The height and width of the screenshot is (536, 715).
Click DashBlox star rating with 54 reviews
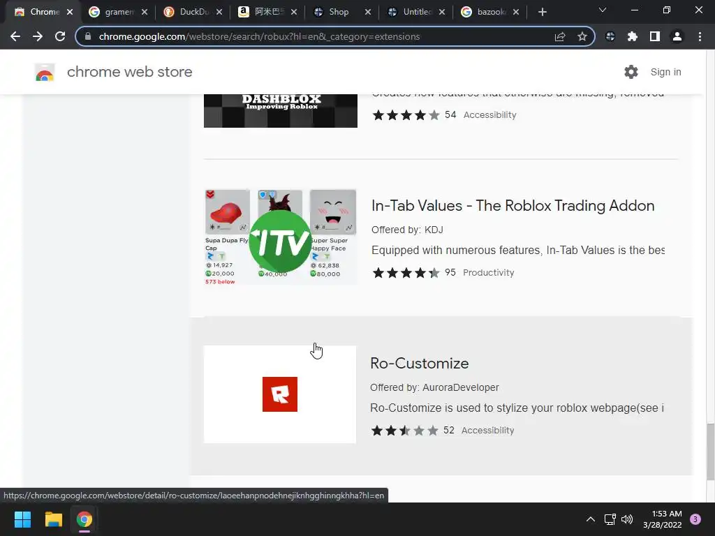[x=406, y=115]
